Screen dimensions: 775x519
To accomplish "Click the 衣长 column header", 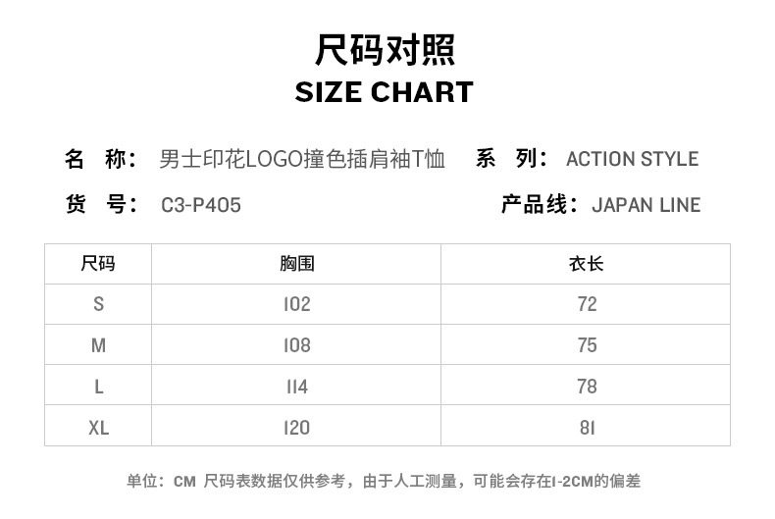I will 587,264.
